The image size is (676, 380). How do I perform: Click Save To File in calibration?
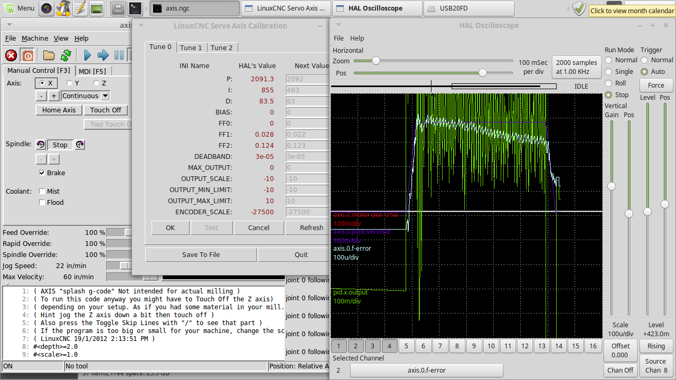point(201,254)
